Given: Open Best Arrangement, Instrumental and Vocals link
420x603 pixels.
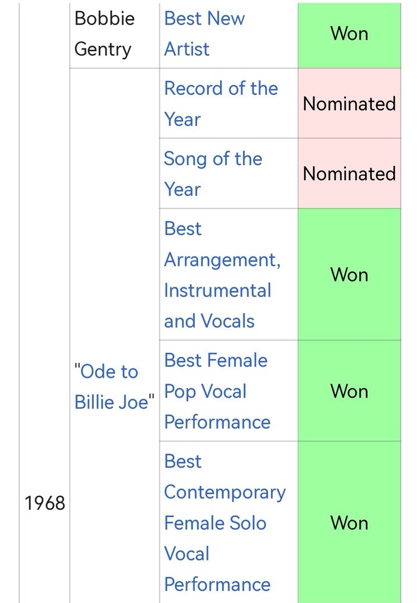Looking at the screenshot, I should tap(222, 275).
